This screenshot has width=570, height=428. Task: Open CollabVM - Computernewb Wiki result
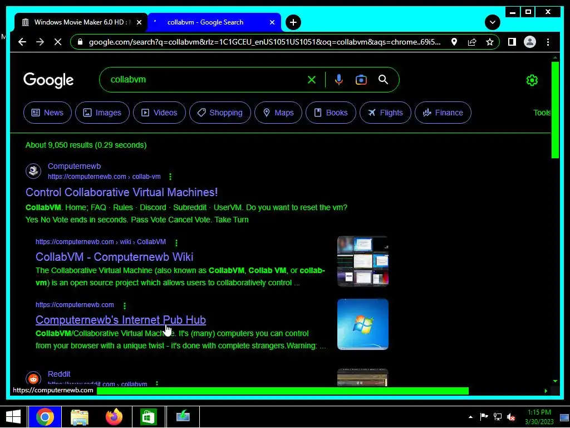point(115,257)
